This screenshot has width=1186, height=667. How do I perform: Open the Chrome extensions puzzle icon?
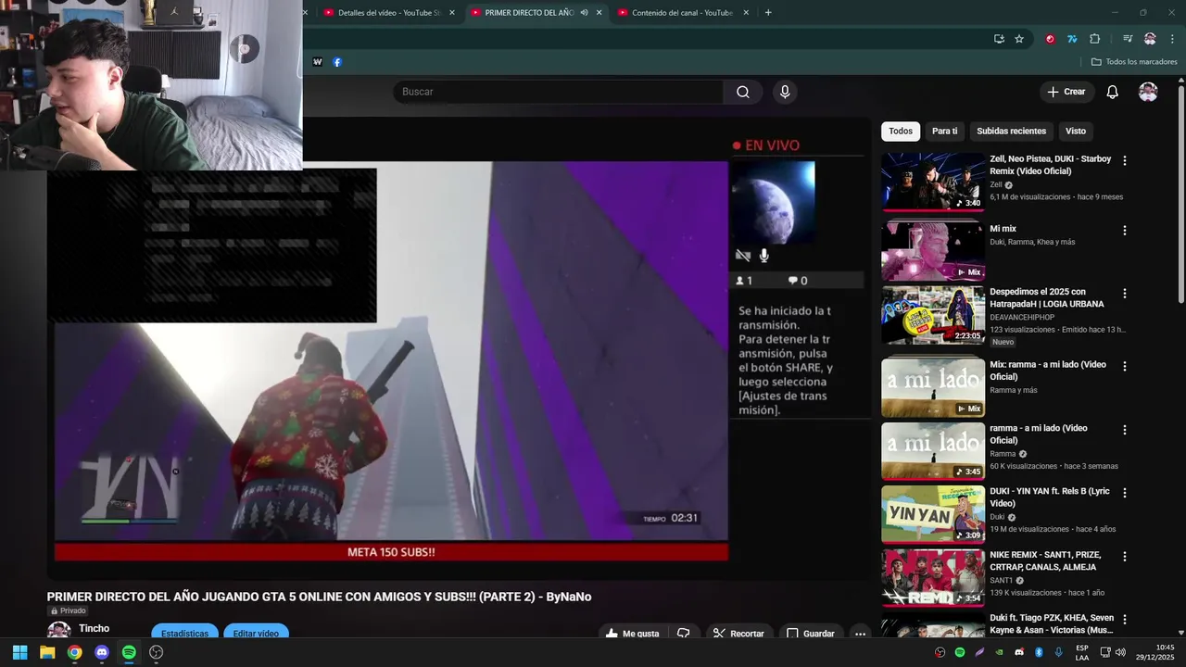pyautogui.click(x=1095, y=39)
